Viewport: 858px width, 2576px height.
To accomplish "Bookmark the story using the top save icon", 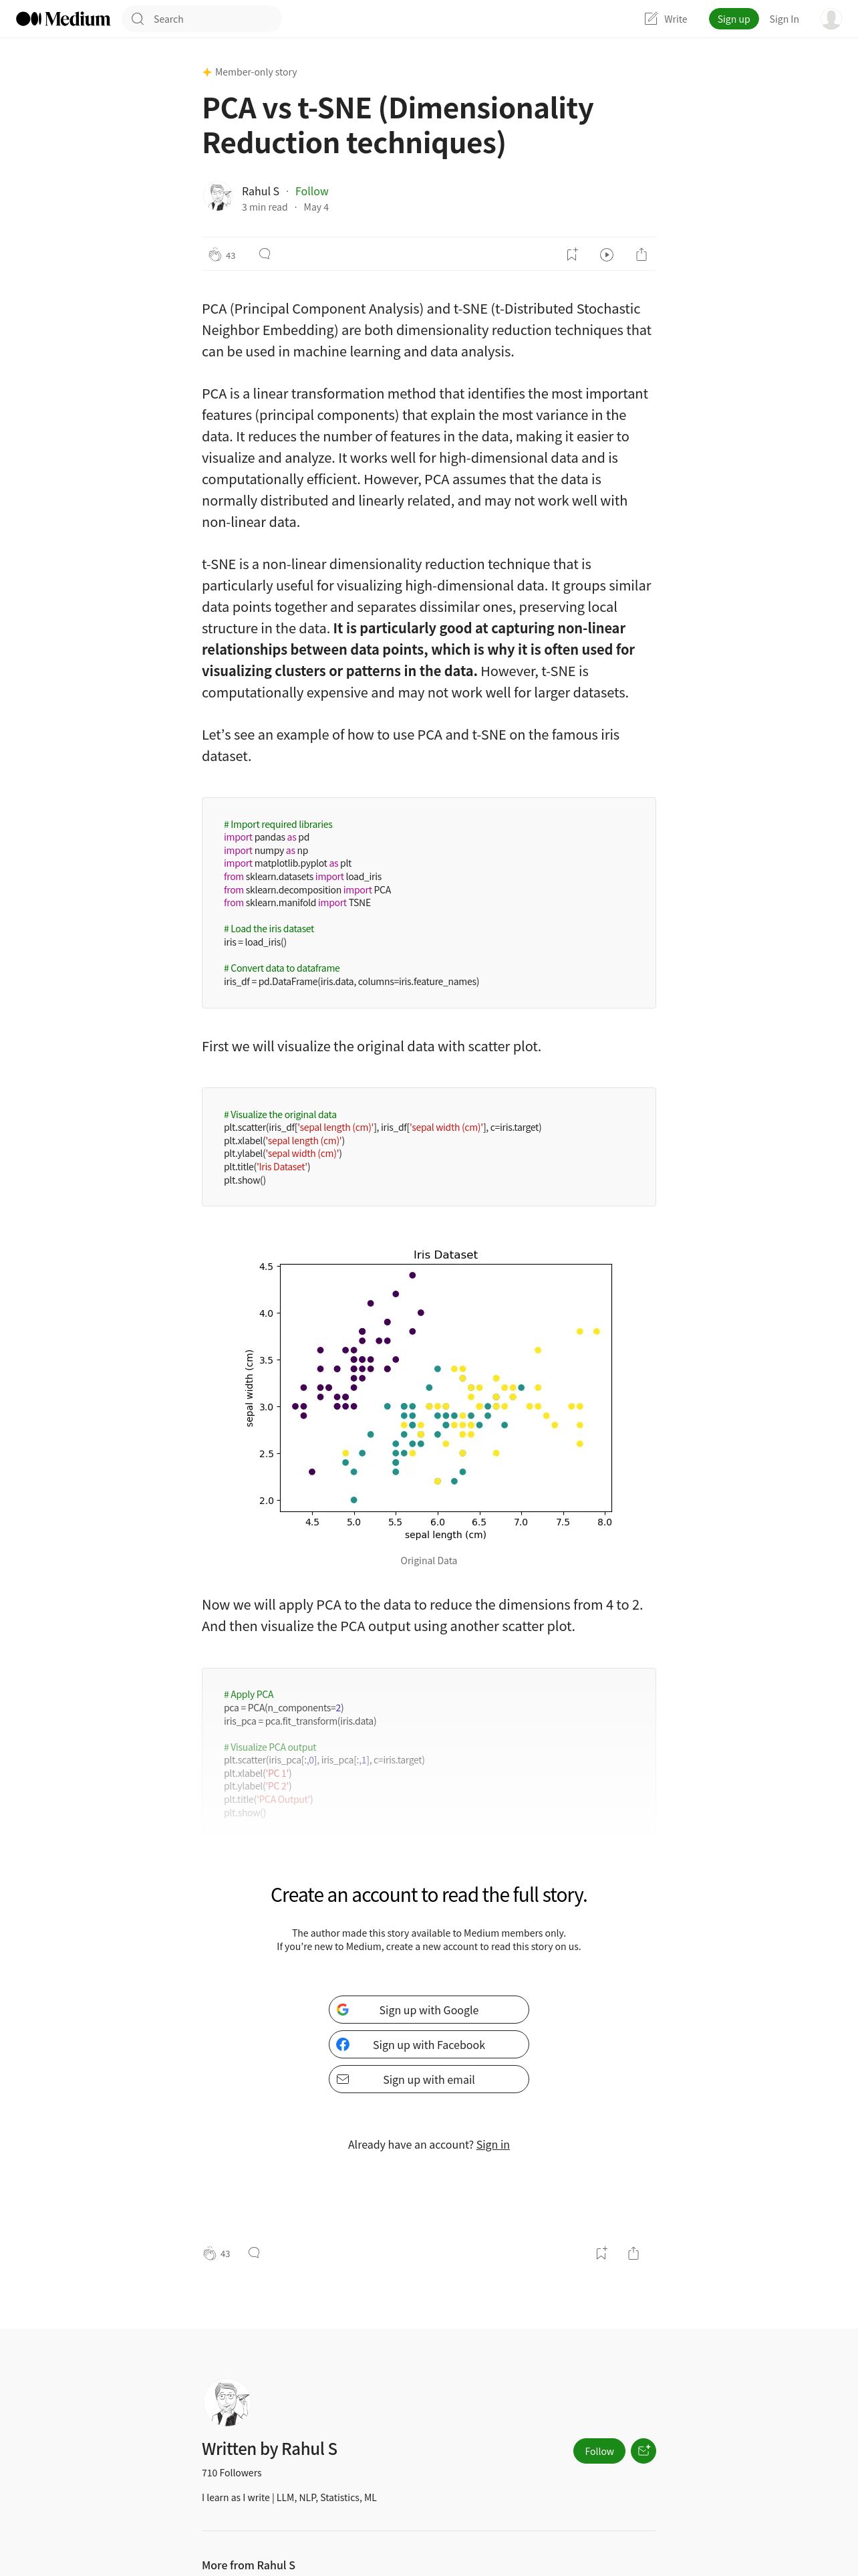I will (x=571, y=255).
